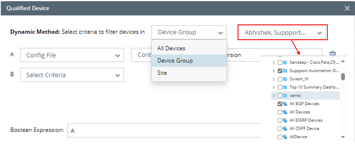Click the All Devices group icon in tree
Image resolution: width=355 pixels, height=148 pixels.
(x=285, y=112)
